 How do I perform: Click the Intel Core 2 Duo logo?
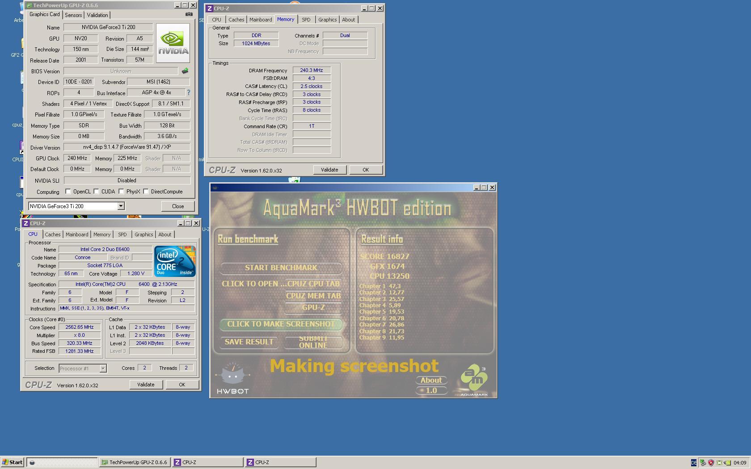coord(175,261)
